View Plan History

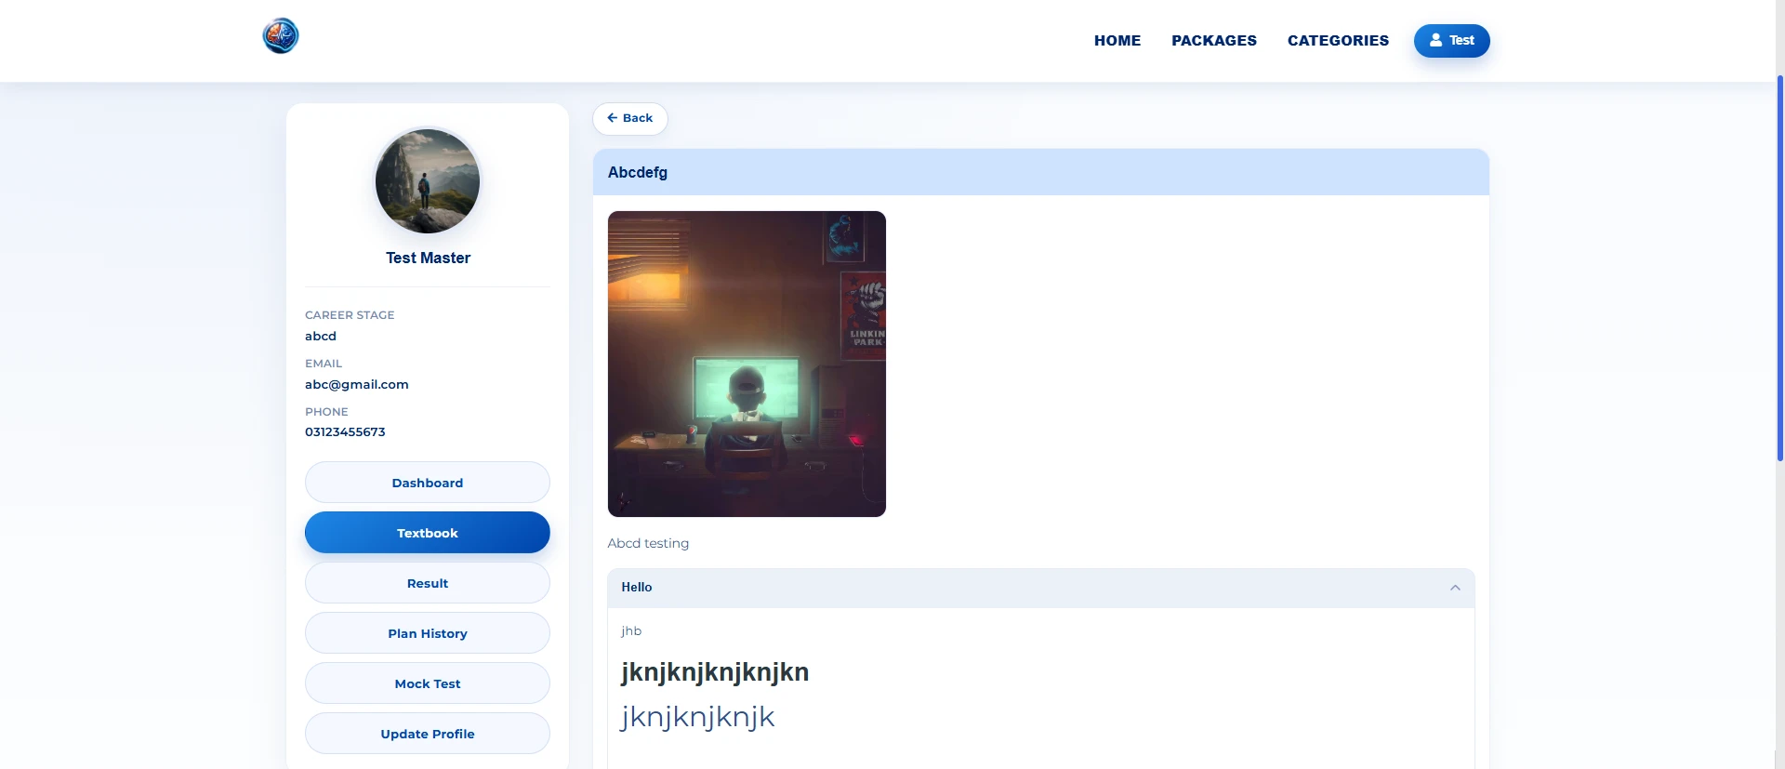[428, 633]
